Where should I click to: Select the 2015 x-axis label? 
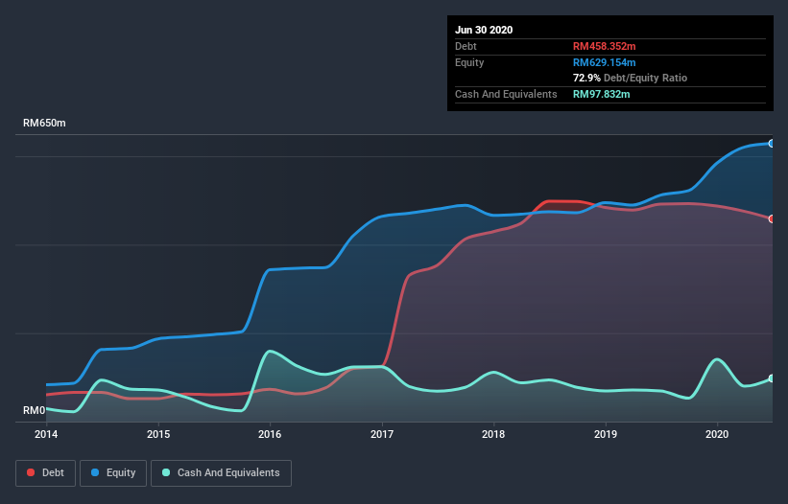(x=158, y=434)
